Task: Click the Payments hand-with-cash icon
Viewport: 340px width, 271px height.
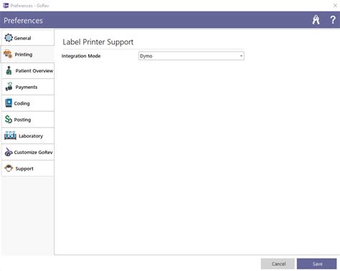Action: (x=9, y=87)
